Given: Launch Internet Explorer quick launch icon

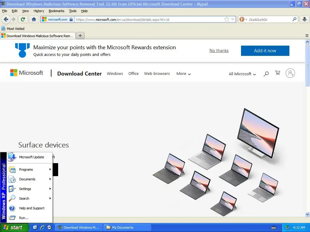Looking at the screenshot, I should [42, 227].
